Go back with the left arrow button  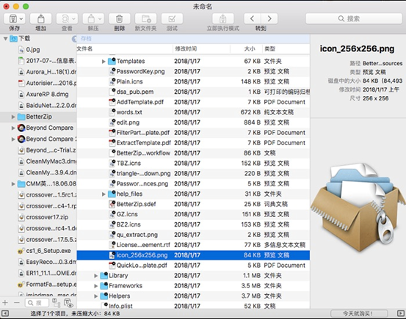click(253, 19)
